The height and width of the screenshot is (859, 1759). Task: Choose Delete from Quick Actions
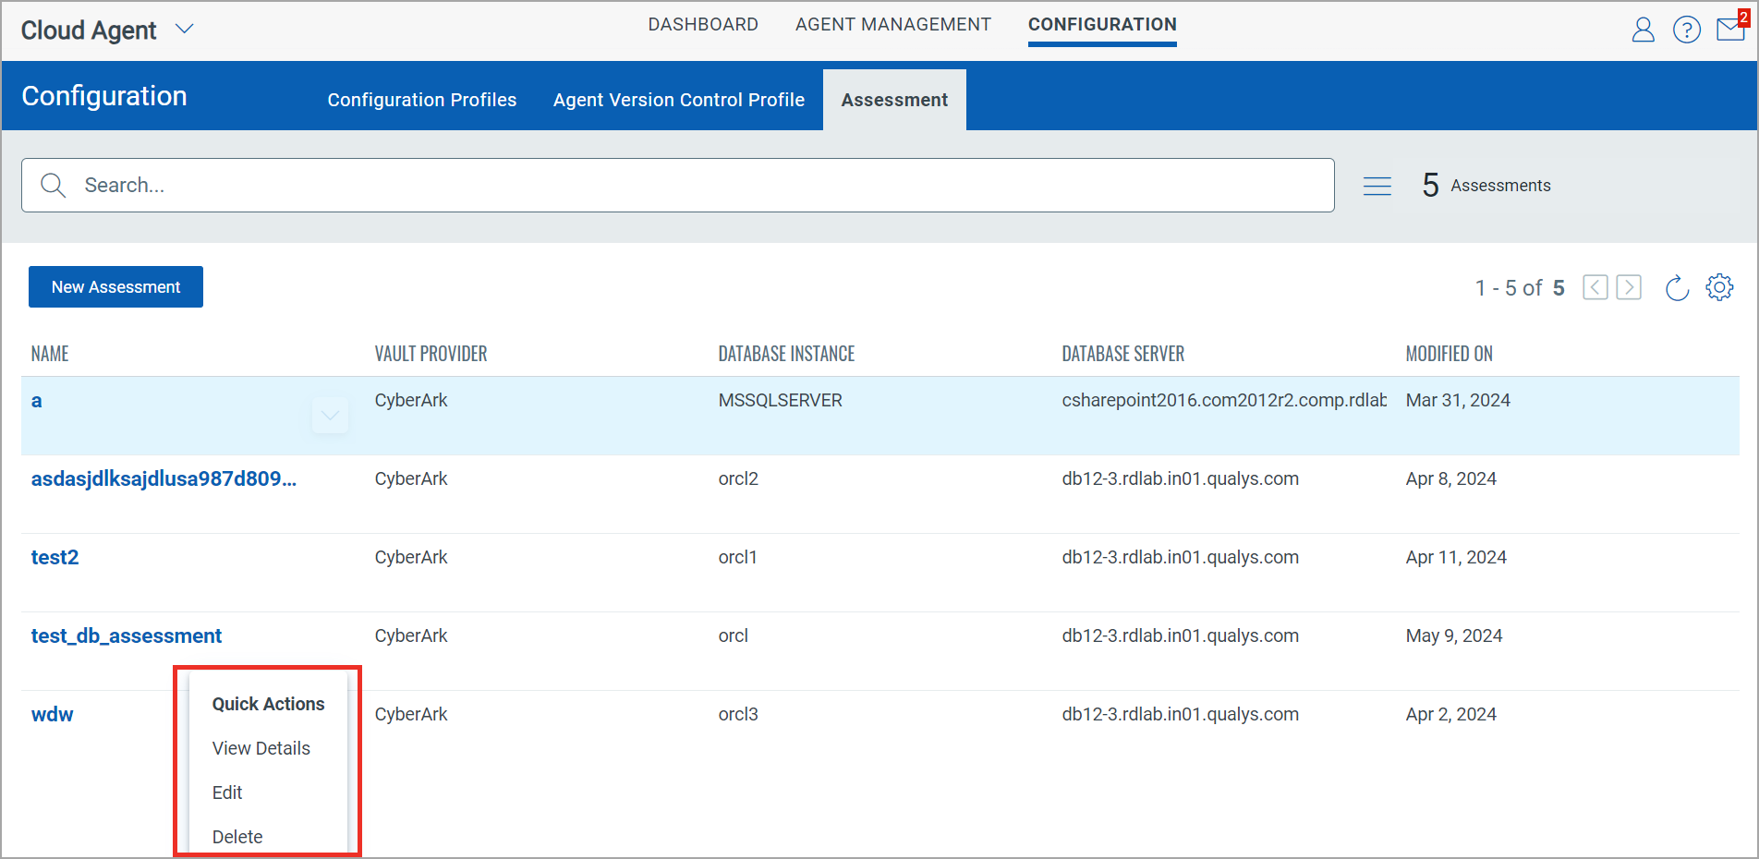[237, 837]
